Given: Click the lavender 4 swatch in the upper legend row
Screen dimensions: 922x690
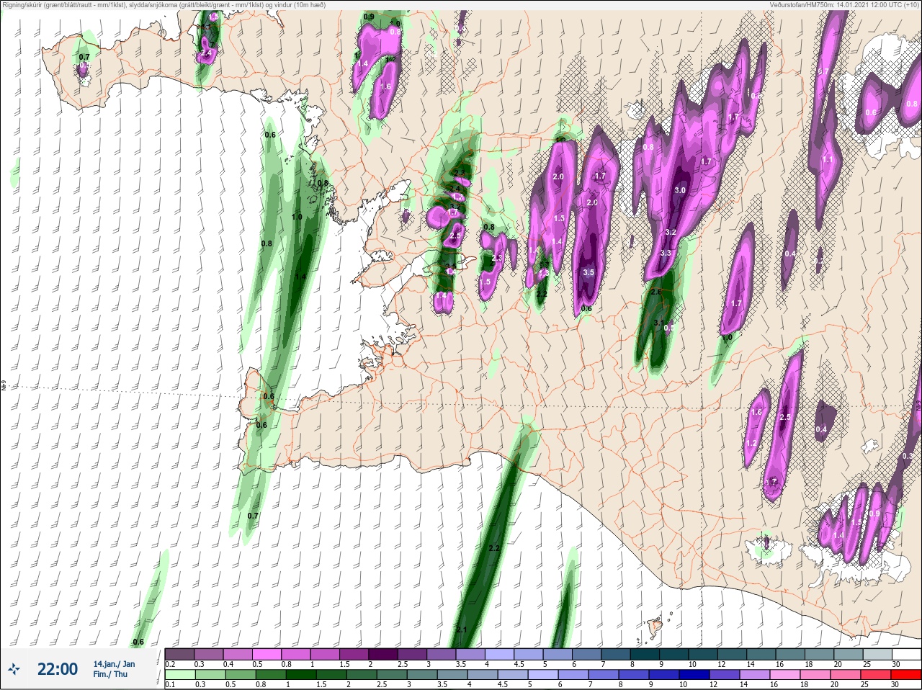Looking at the screenshot, I should [500, 654].
